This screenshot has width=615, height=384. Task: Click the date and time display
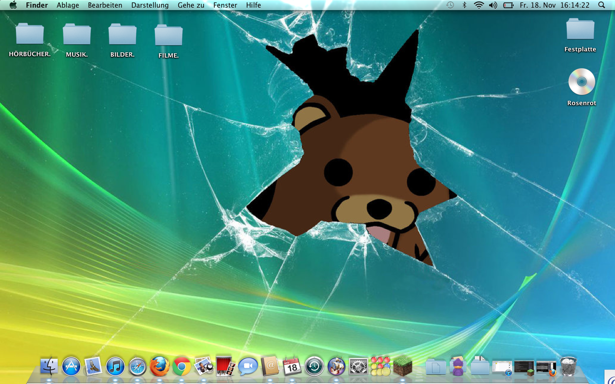click(x=554, y=5)
